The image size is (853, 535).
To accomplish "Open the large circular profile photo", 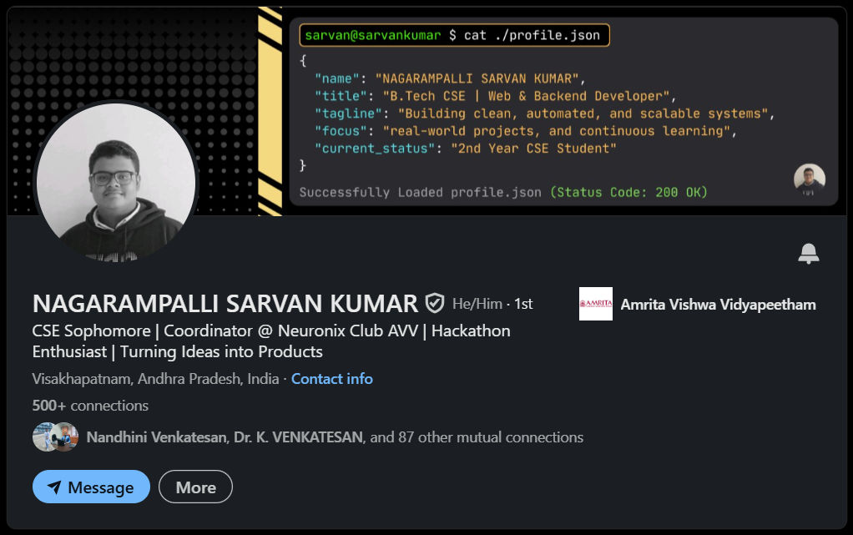I will click(116, 182).
